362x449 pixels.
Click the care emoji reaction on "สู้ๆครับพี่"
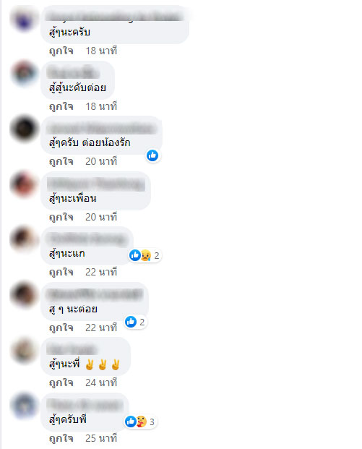142,422
